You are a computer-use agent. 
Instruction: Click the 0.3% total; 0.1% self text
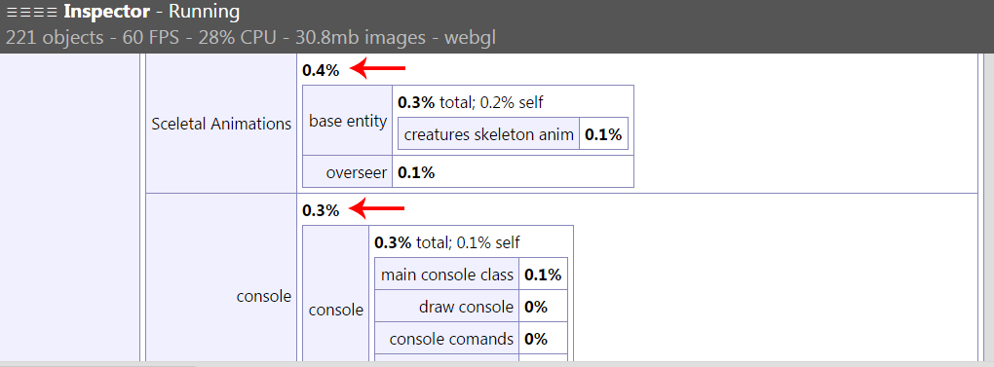click(447, 242)
